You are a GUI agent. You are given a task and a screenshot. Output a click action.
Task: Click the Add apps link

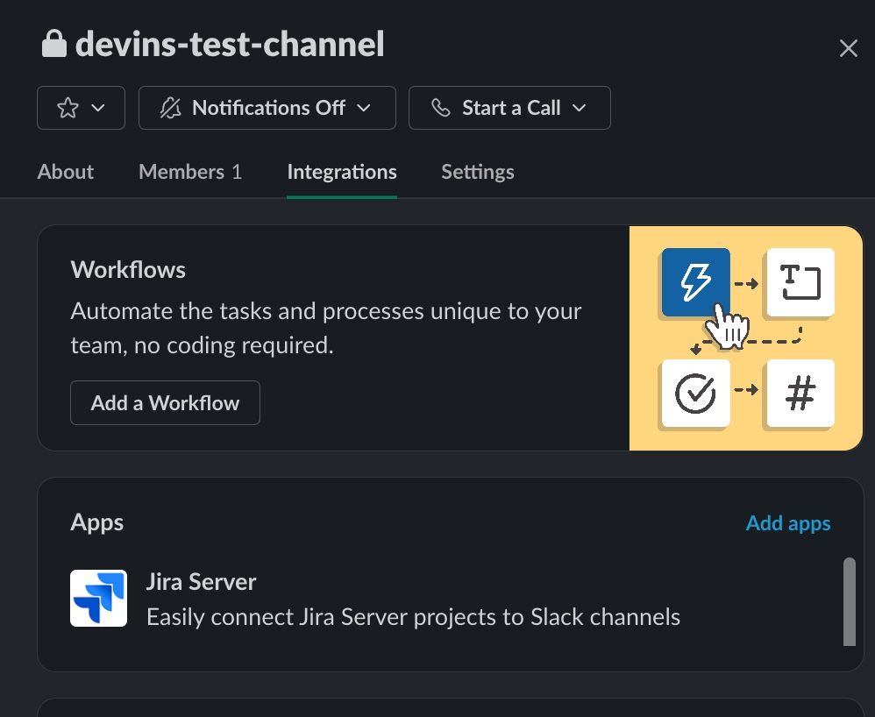click(x=788, y=522)
